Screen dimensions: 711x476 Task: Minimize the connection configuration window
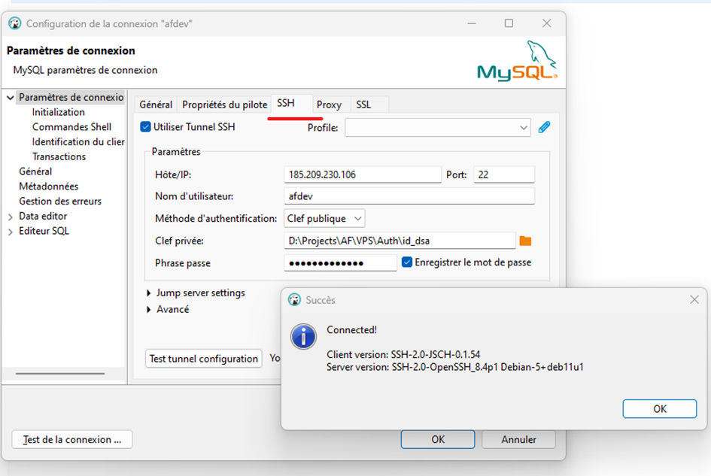472,23
